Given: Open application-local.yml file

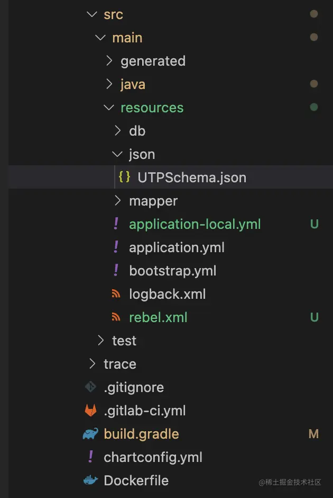Looking at the screenshot, I should click(195, 224).
